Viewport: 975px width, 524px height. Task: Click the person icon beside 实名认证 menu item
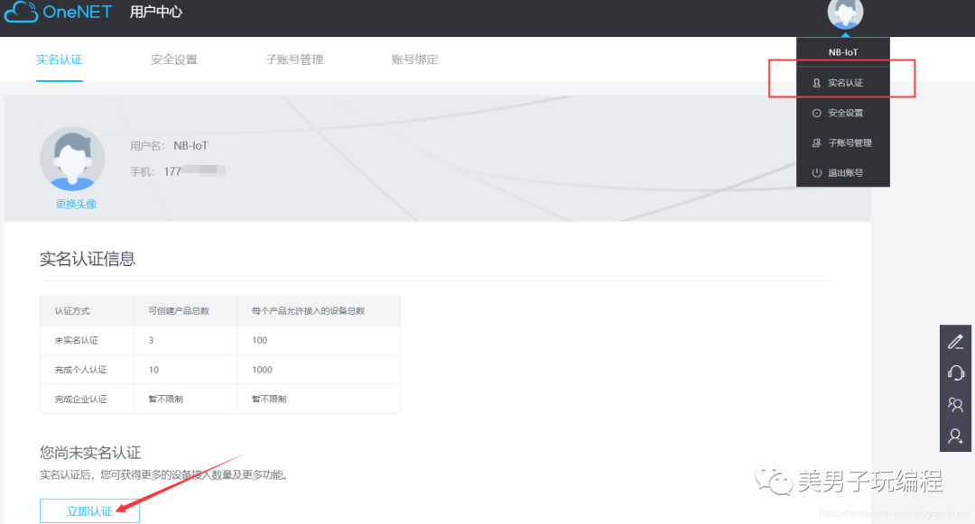point(816,83)
